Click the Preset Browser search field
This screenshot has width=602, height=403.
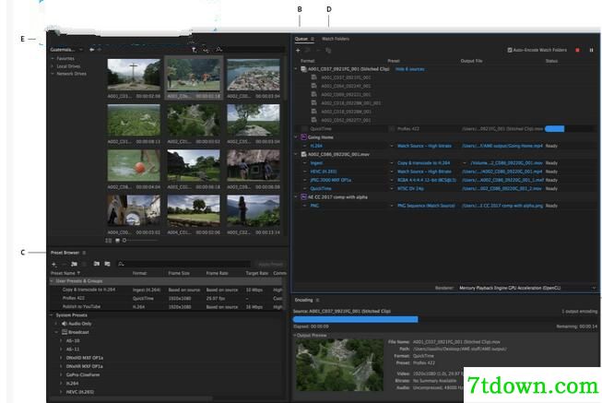(x=183, y=264)
